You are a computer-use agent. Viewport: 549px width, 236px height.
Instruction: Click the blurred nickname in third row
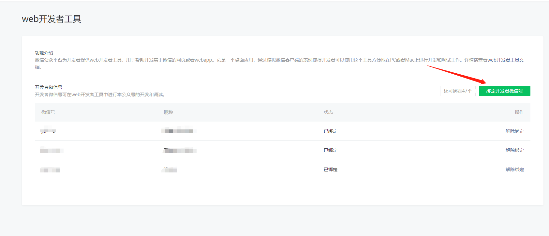point(169,170)
